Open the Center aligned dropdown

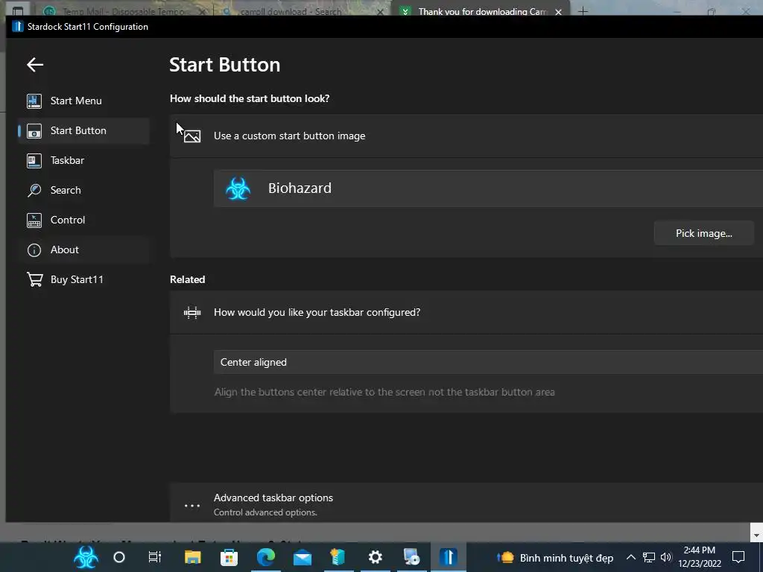click(x=488, y=362)
